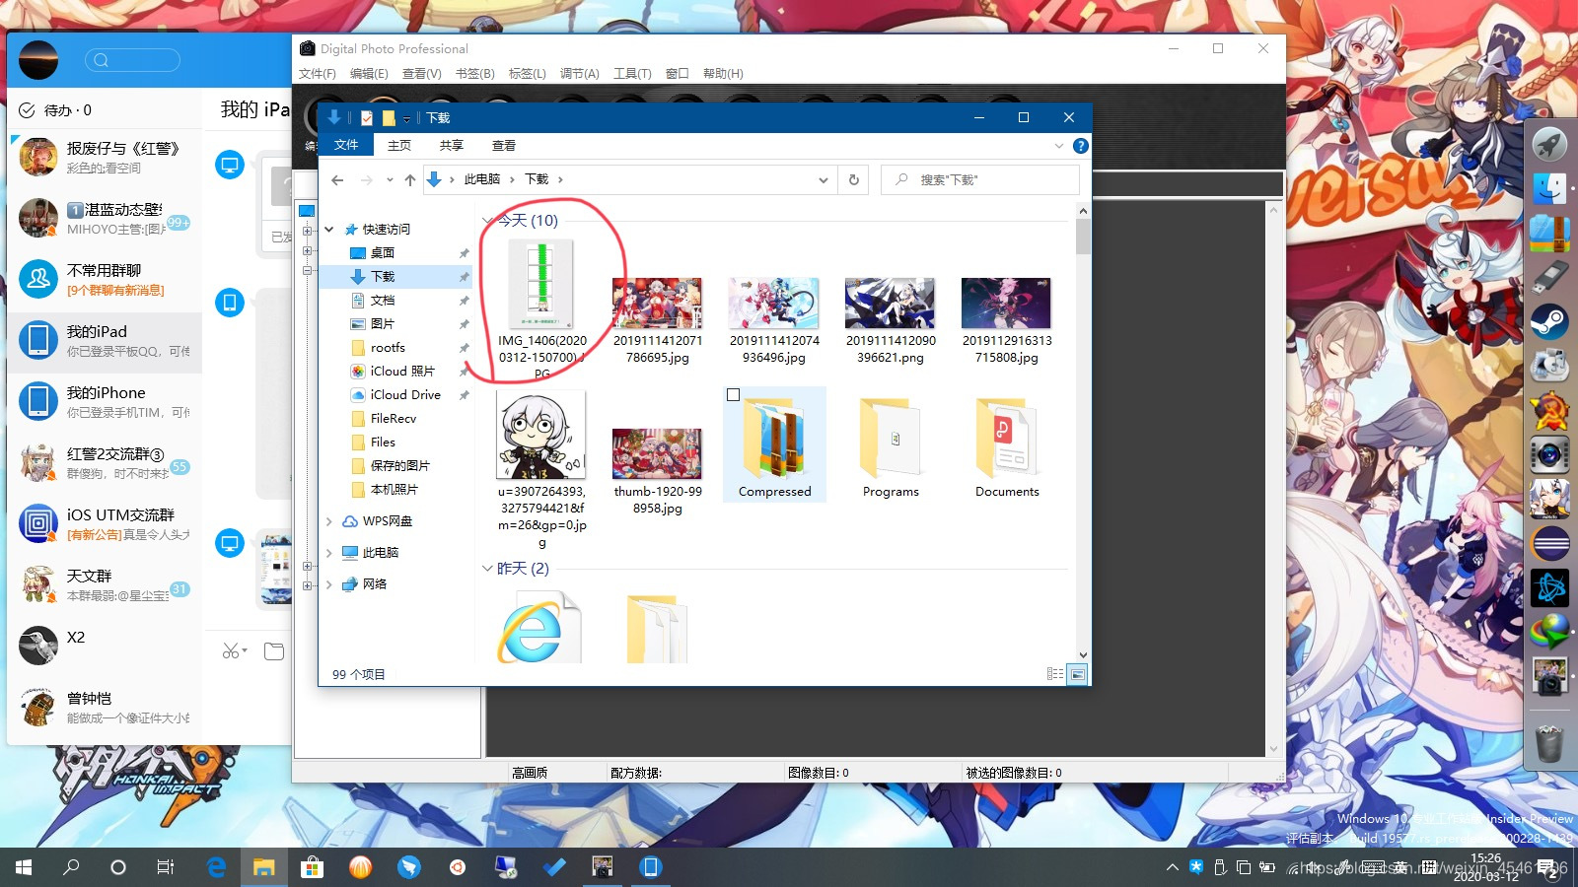Viewport: 1578px width, 887px height.
Task: Open 书签(B) menu in Digital Photo Professional
Action: 474,74
